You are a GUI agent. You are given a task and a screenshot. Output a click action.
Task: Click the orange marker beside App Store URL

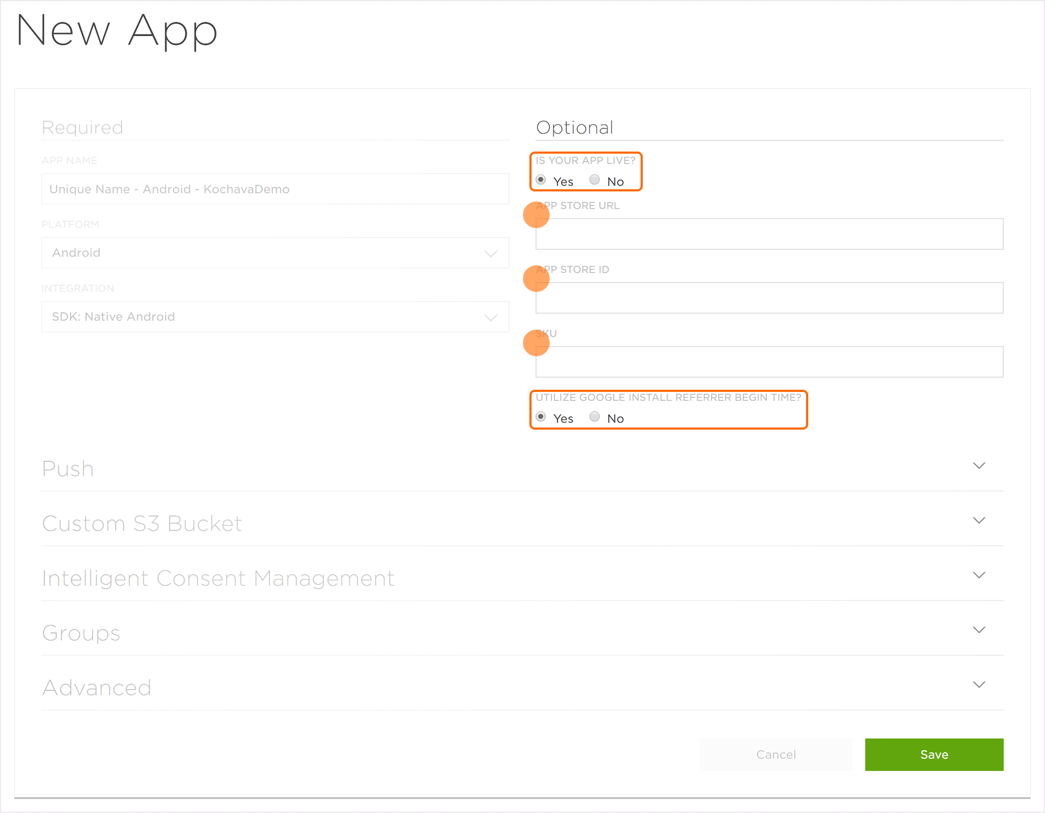point(536,215)
